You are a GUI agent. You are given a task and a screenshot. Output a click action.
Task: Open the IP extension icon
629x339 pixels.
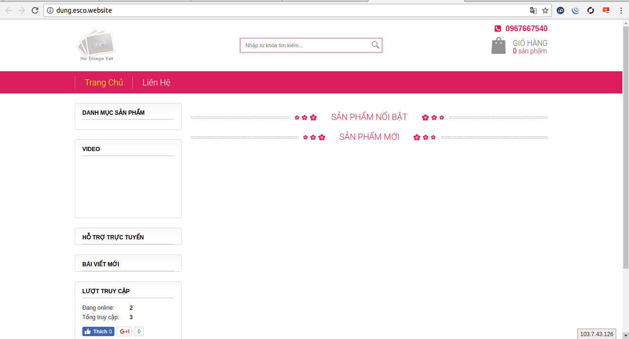point(560,10)
